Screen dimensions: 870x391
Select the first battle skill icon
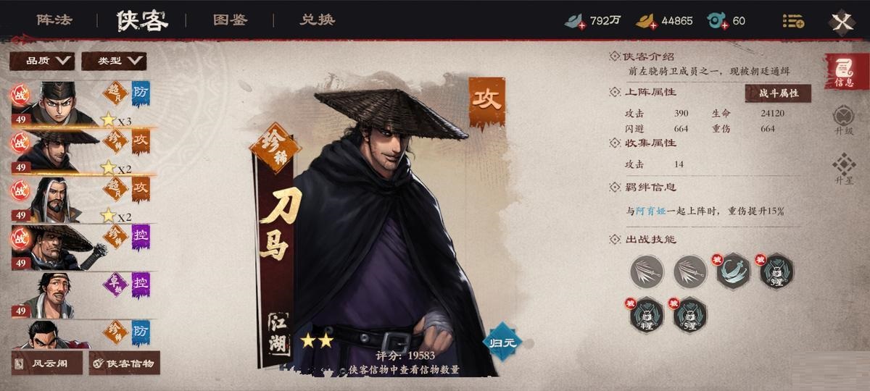(x=647, y=272)
